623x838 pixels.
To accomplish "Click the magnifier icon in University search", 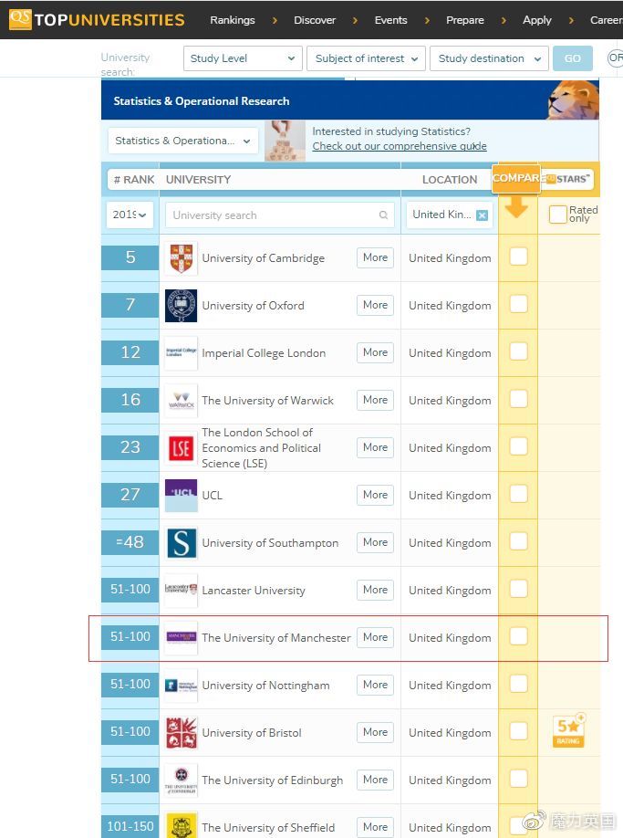I will click(383, 215).
